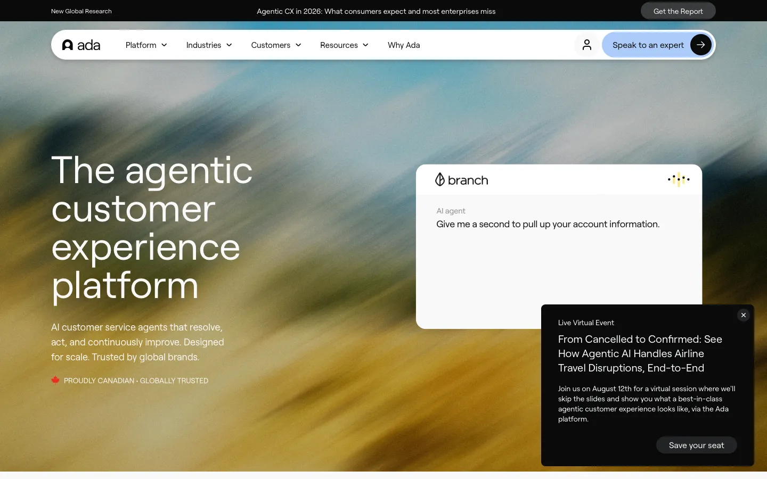Viewport: 767px width, 479px height.
Task: Expand the Customers menu
Action: click(x=276, y=45)
